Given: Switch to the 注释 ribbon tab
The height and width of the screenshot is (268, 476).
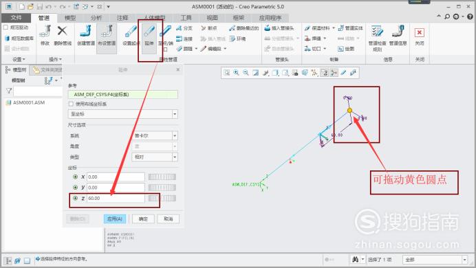Looking at the screenshot, I should (122, 18).
